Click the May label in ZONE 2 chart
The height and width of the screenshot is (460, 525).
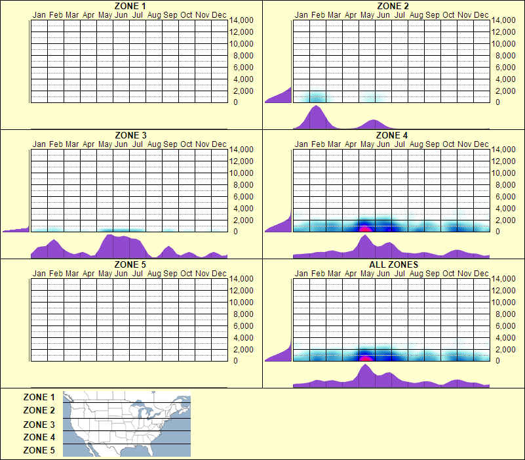point(367,15)
